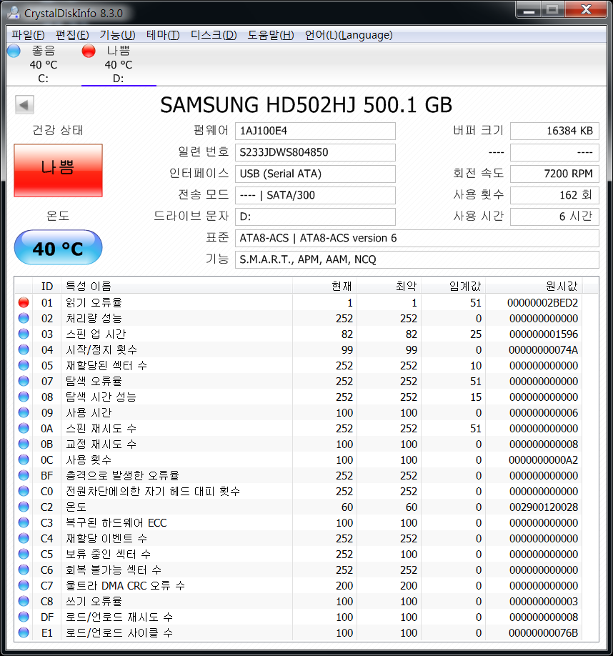The image size is (613, 656).
Task: Click the blue status icon for temperature row C2
Action: tap(24, 507)
